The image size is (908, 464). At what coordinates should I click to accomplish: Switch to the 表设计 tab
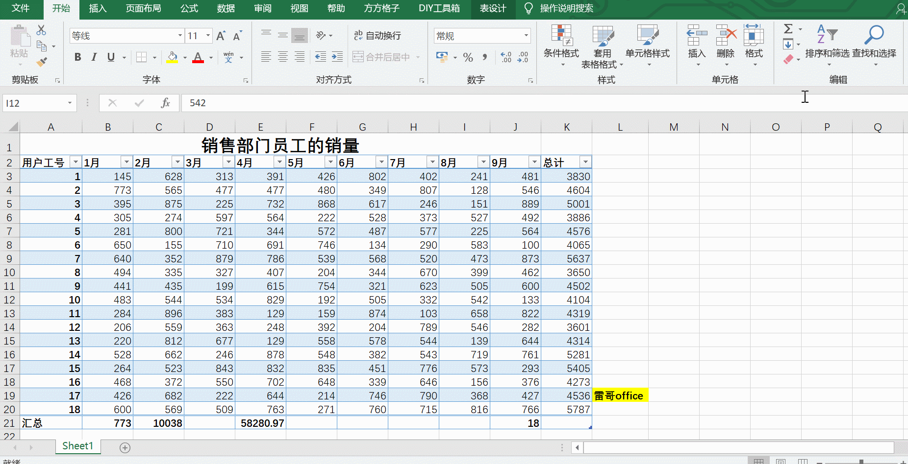point(493,8)
